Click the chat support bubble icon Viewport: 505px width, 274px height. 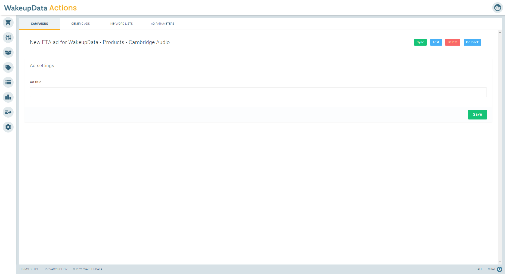point(500,269)
